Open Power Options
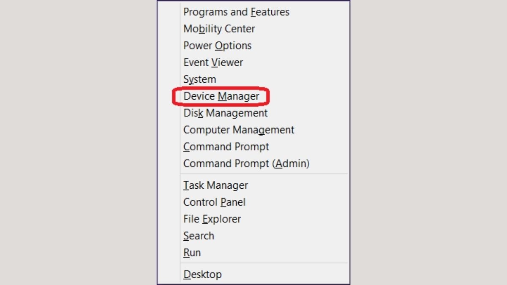This screenshot has width=507, height=285. tap(217, 46)
